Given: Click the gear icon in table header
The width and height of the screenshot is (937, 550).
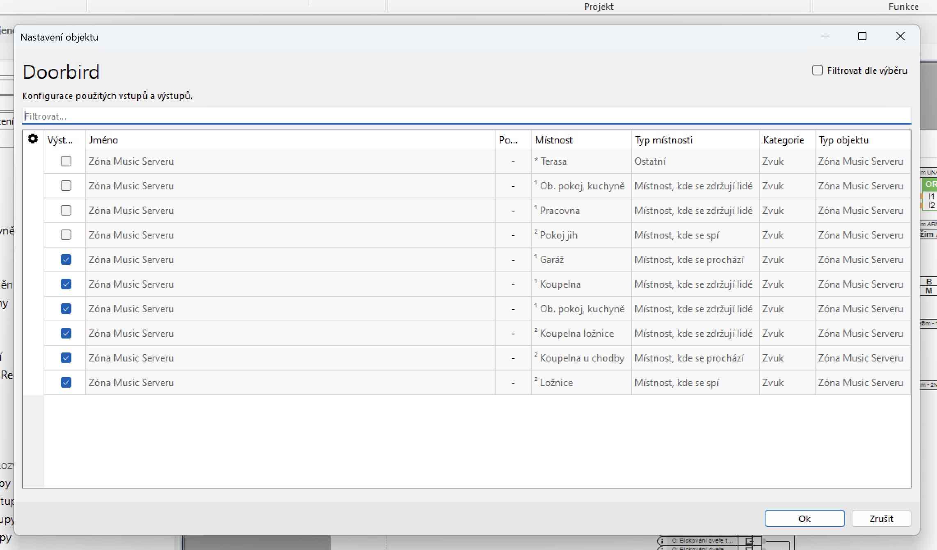Looking at the screenshot, I should (33, 139).
